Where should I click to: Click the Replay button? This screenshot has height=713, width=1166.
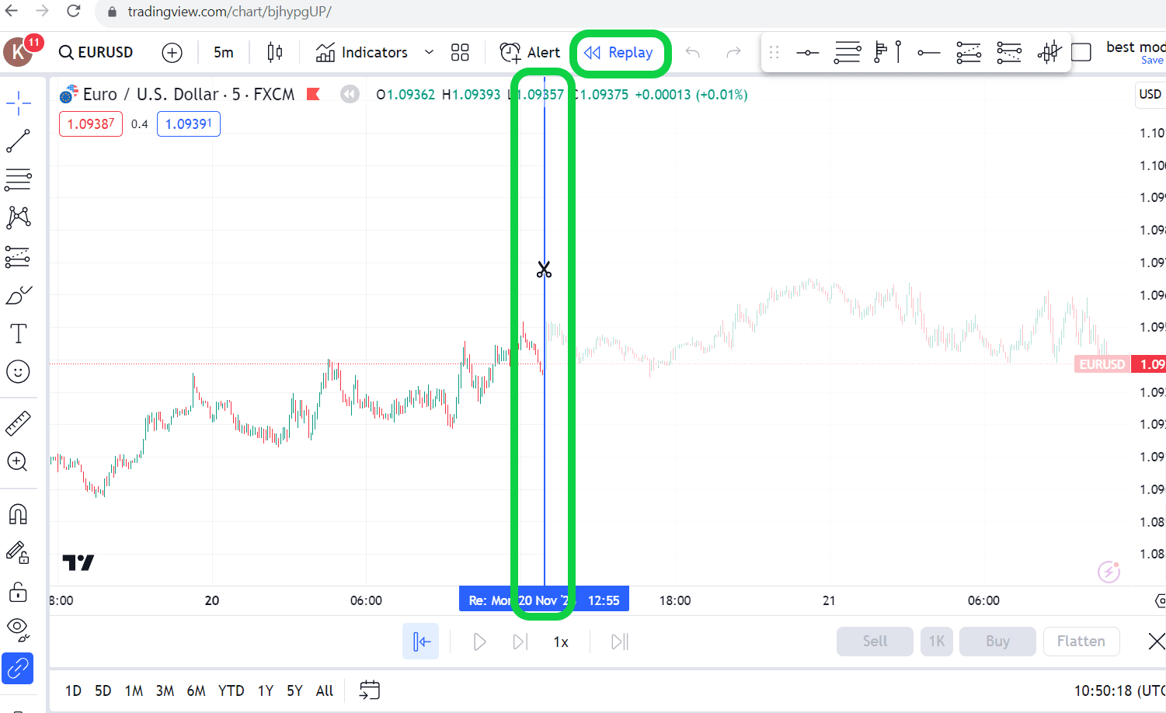(619, 53)
